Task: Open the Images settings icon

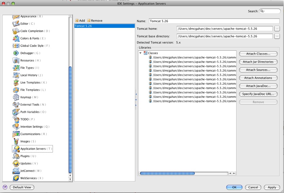Action: 16,141
